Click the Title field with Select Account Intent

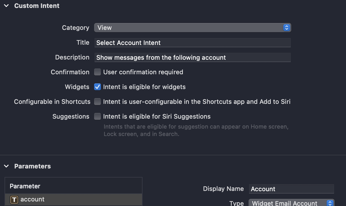pyautogui.click(x=192, y=43)
